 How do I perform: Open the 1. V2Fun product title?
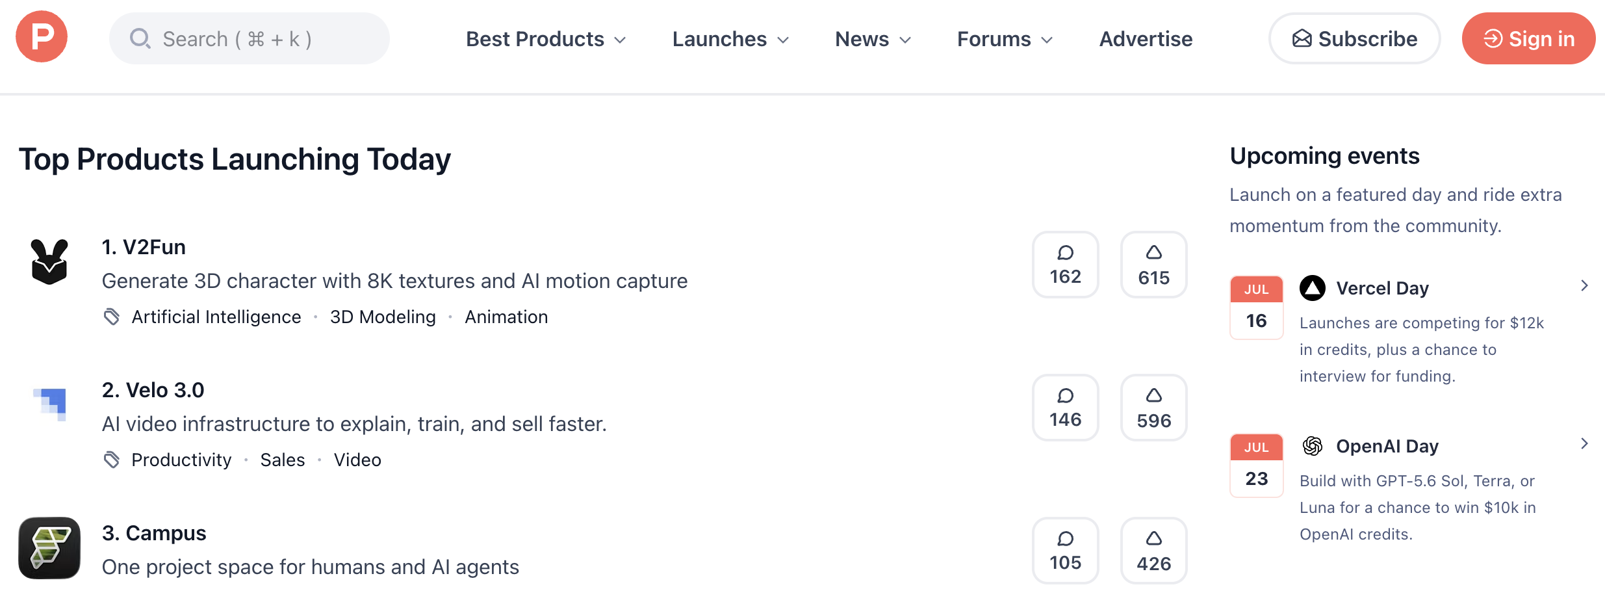pos(144,247)
